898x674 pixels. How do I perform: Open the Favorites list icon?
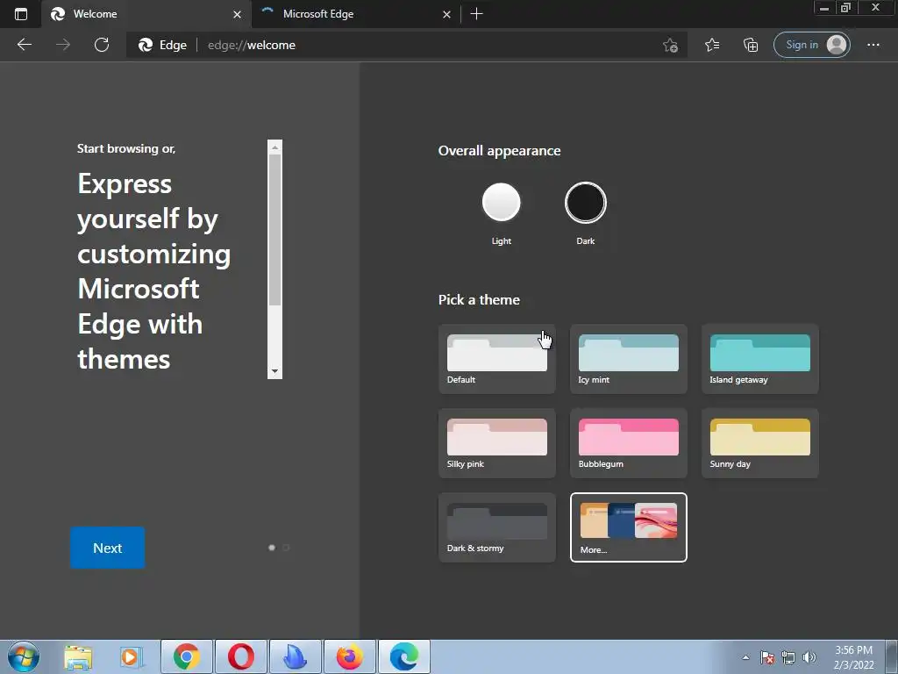click(712, 45)
